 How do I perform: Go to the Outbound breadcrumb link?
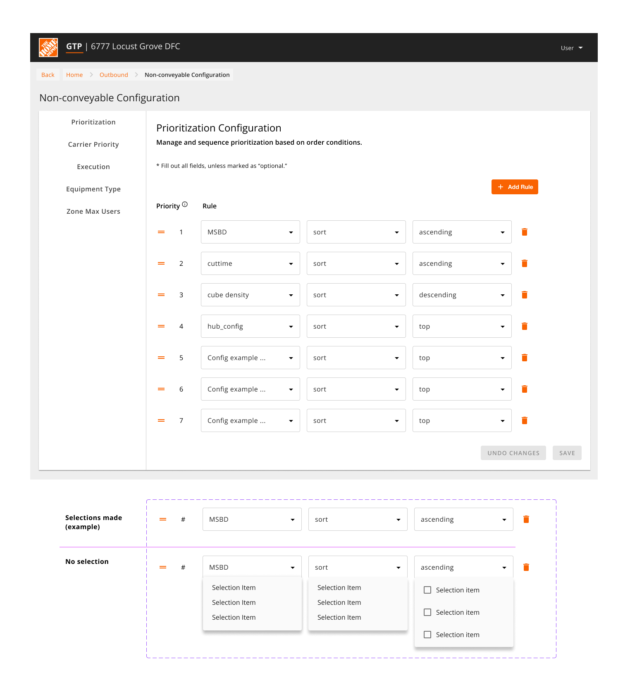[x=114, y=75]
